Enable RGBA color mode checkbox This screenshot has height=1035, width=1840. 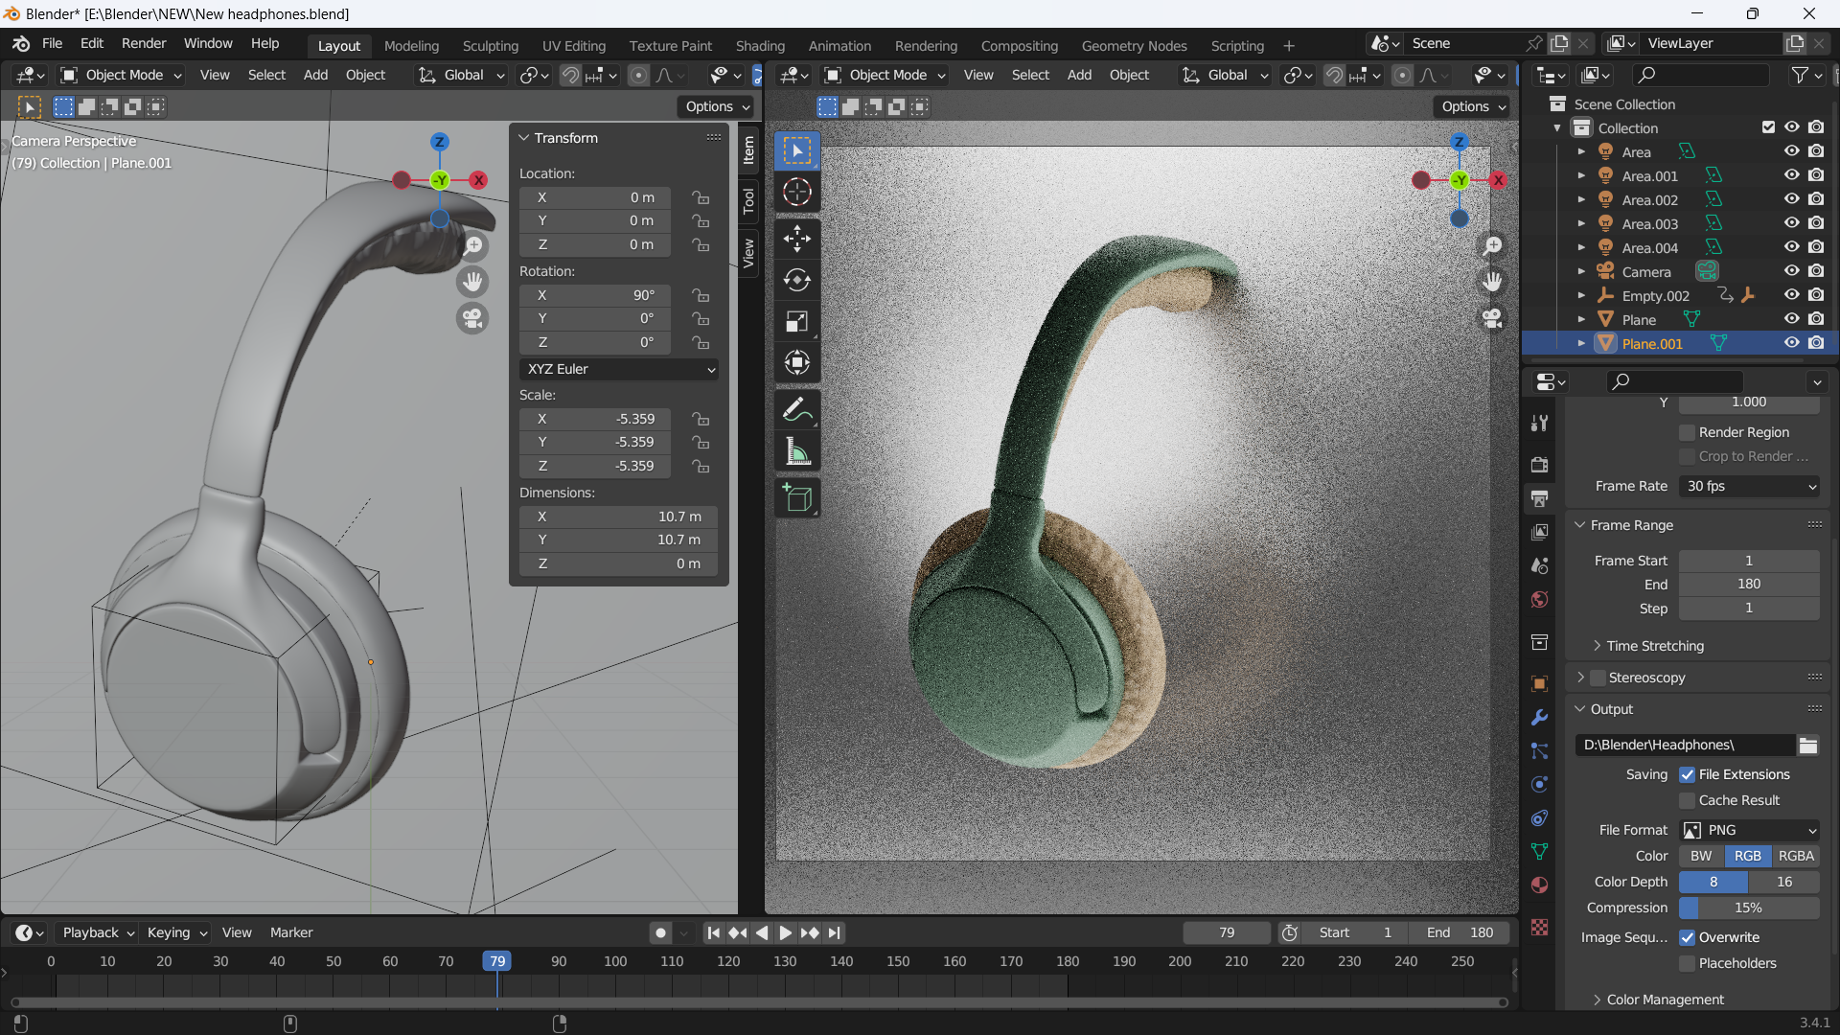pos(1796,856)
